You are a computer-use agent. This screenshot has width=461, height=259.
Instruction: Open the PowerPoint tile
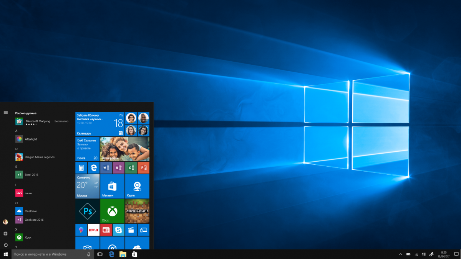[143, 168]
